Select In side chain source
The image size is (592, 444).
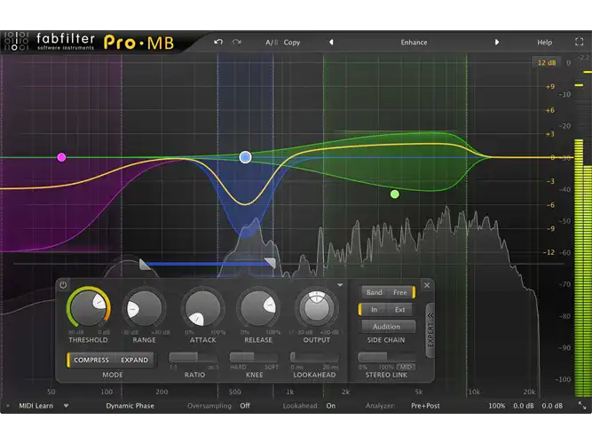(375, 310)
